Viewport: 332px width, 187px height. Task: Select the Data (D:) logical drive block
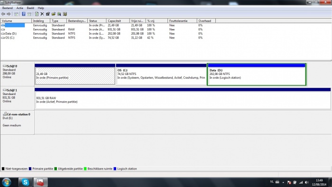(257, 75)
